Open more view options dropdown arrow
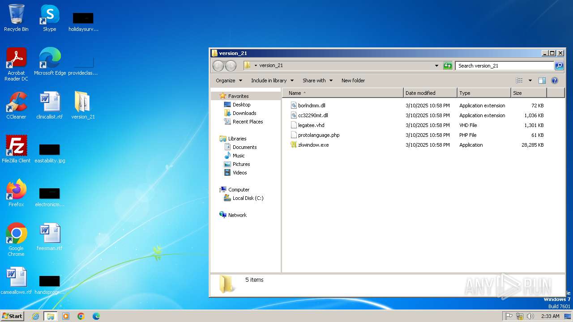Image resolution: width=573 pixels, height=322 pixels. [530, 80]
